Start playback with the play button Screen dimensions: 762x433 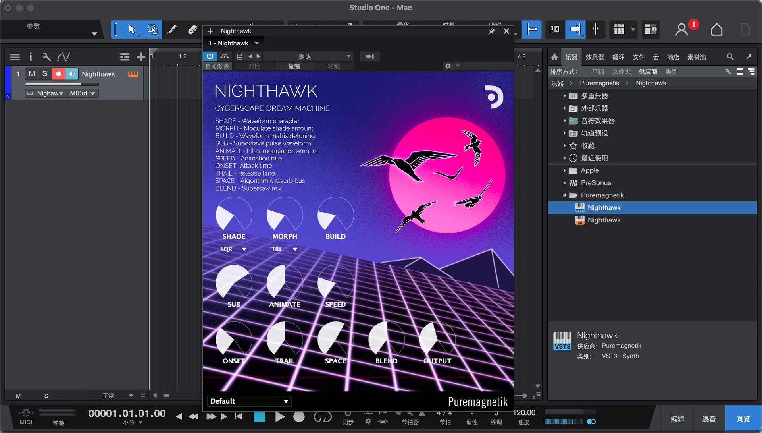pyautogui.click(x=280, y=417)
